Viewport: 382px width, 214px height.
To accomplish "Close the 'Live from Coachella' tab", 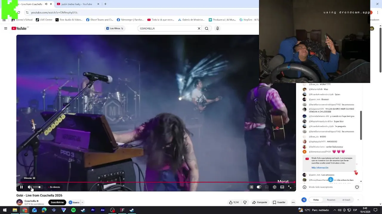I will click(51, 4).
